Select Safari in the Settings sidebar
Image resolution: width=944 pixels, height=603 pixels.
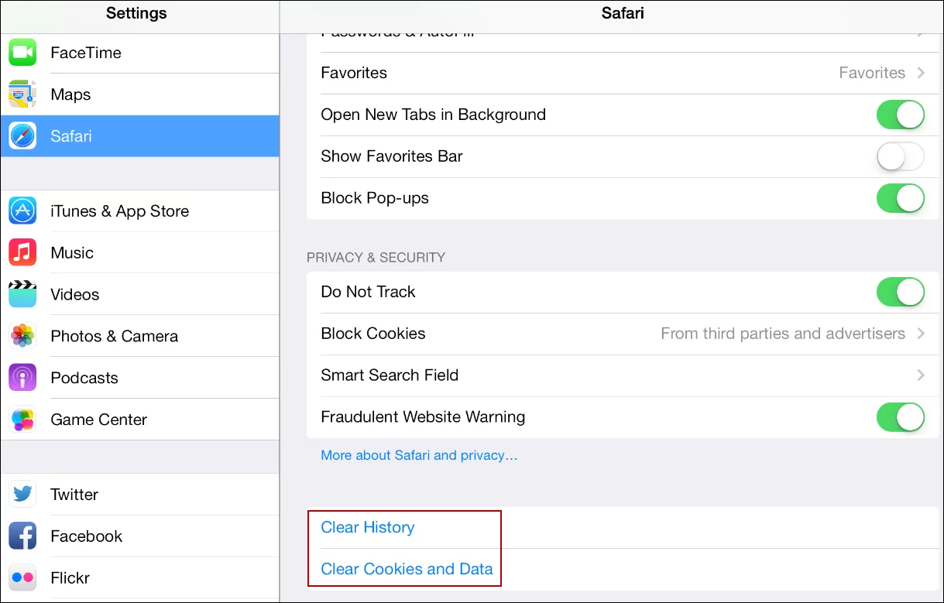[x=71, y=135]
